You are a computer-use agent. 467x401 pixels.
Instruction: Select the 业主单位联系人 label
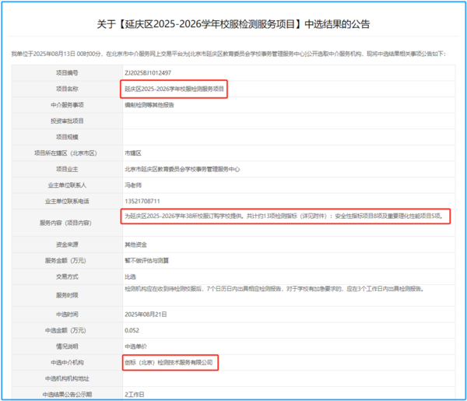[67, 185]
